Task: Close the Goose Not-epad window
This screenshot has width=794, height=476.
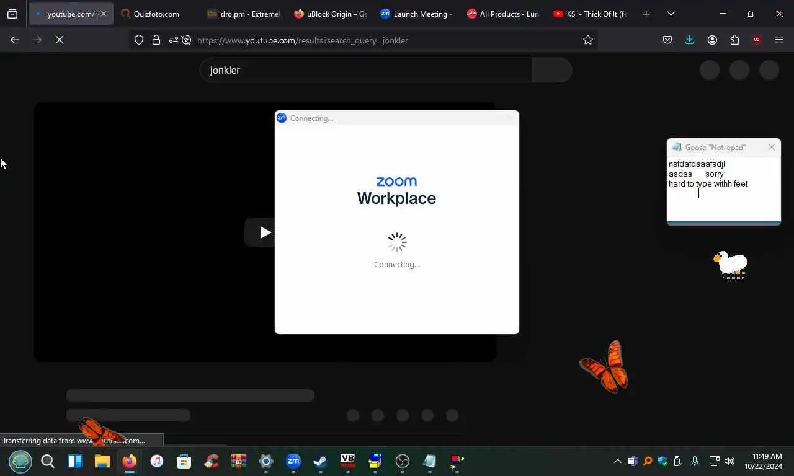Action: point(772,147)
